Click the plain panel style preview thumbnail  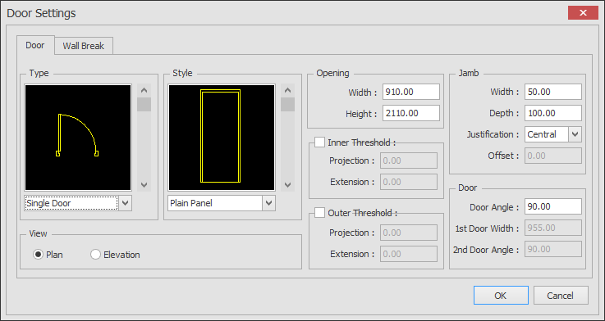(222, 138)
